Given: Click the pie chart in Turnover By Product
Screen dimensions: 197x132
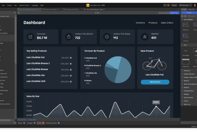Looking at the screenshot, I should 118,70.
